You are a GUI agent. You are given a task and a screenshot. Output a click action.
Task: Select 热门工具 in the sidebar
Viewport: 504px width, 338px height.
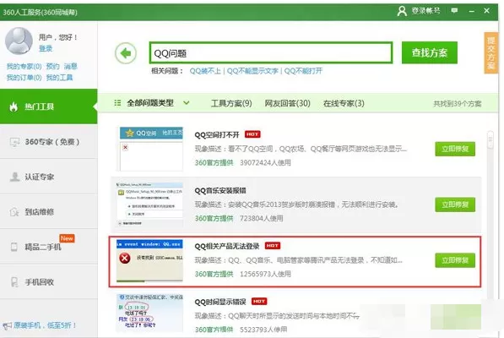[48, 106]
